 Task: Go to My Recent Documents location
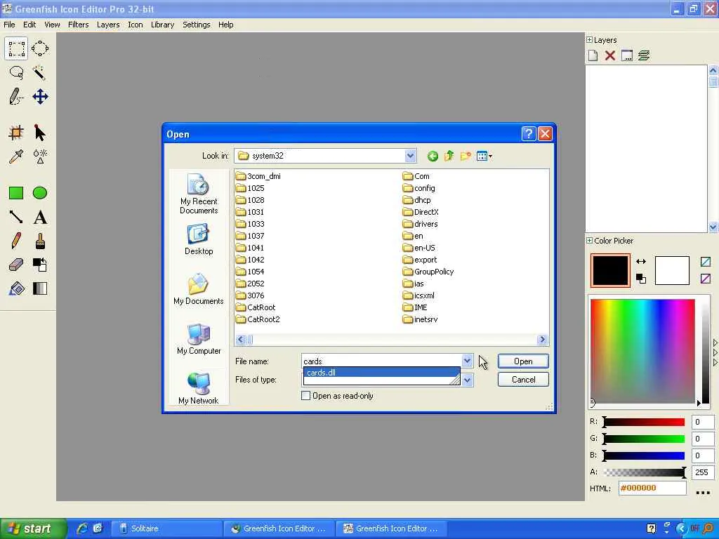click(199, 194)
